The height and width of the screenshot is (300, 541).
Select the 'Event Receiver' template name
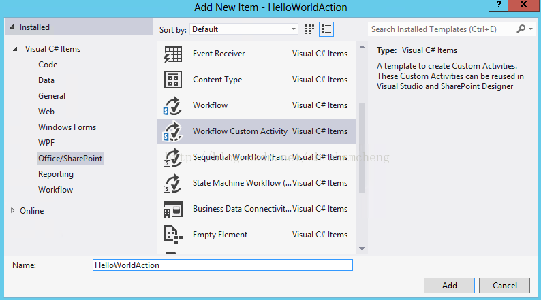[x=219, y=54]
